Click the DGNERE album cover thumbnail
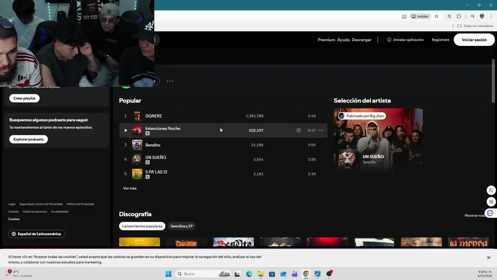This screenshot has height=280, width=497. (137, 116)
